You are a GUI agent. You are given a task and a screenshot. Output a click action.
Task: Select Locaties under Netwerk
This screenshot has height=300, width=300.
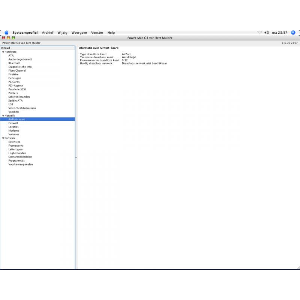point(13,127)
